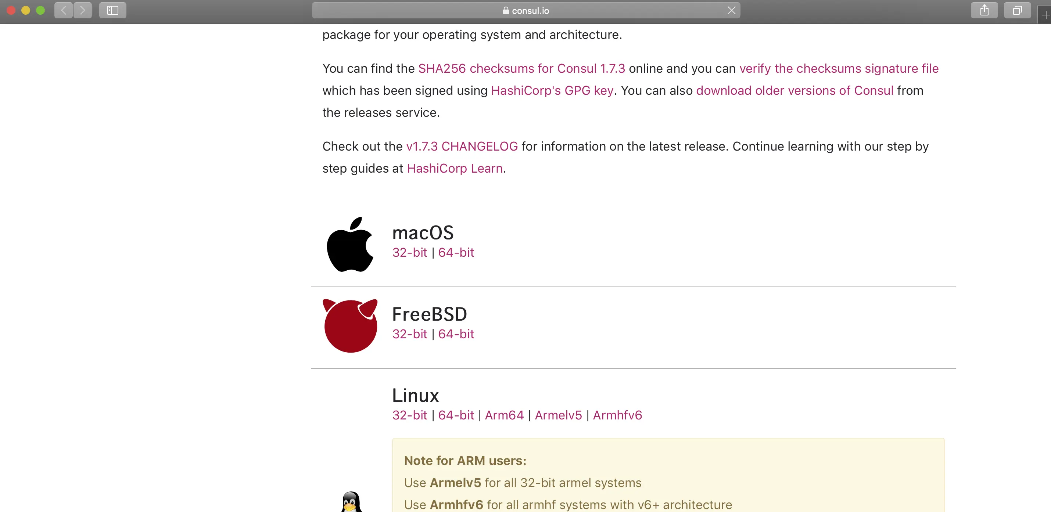Download Linux Arm64 package
Viewport: 1051px width, 512px height.
[x=504, y=415]
